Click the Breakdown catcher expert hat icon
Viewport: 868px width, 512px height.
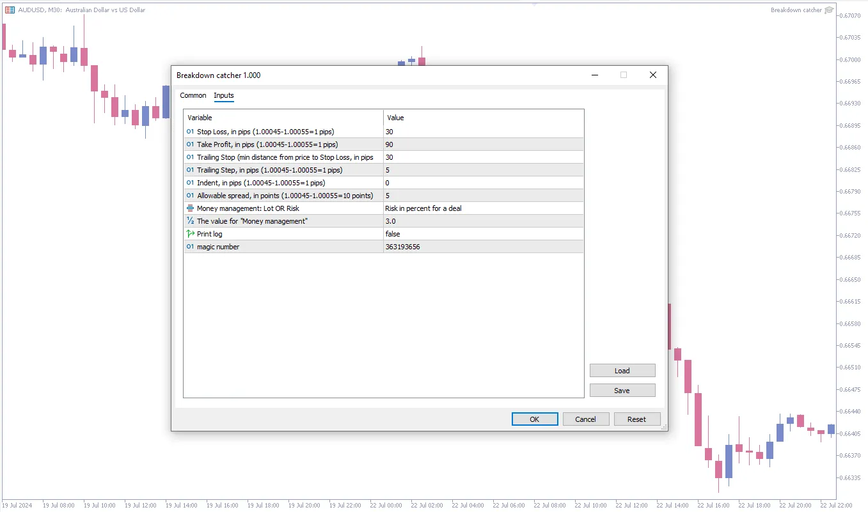coord(829,10)
